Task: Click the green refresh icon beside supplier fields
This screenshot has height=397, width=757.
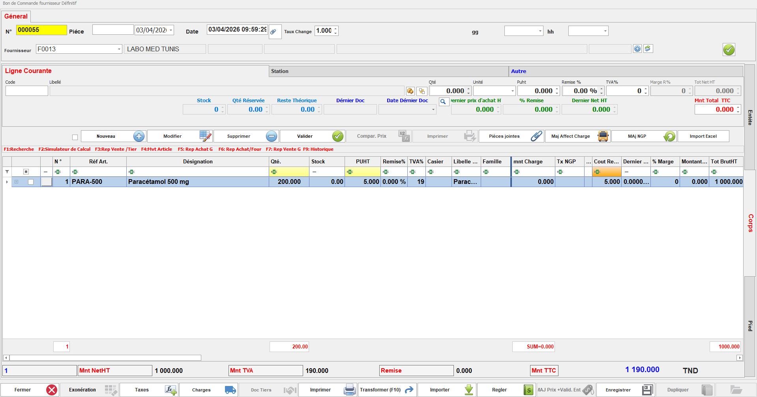Action: click(648, 49)
